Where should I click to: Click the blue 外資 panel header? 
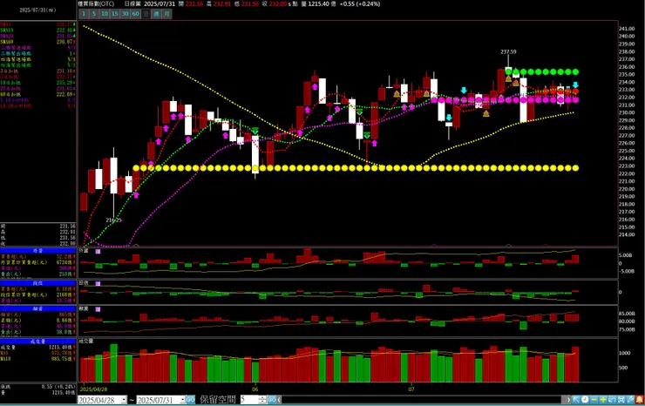37,250
